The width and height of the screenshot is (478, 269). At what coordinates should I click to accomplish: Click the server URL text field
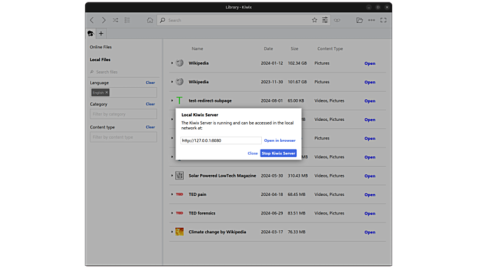(x=221, y=141)
